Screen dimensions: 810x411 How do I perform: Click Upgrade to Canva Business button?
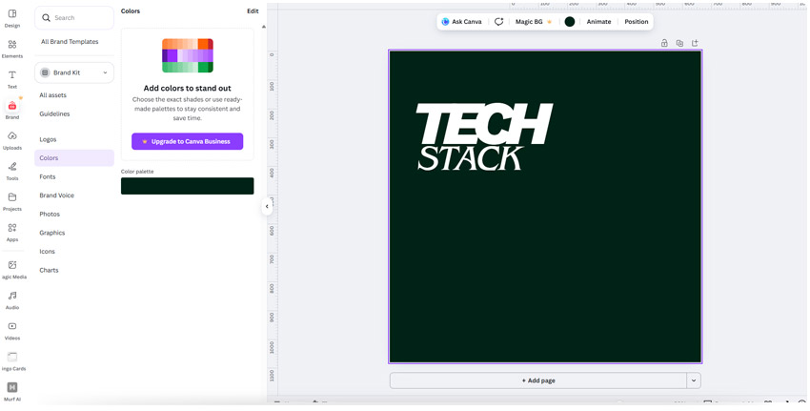(x=187, y=141)
